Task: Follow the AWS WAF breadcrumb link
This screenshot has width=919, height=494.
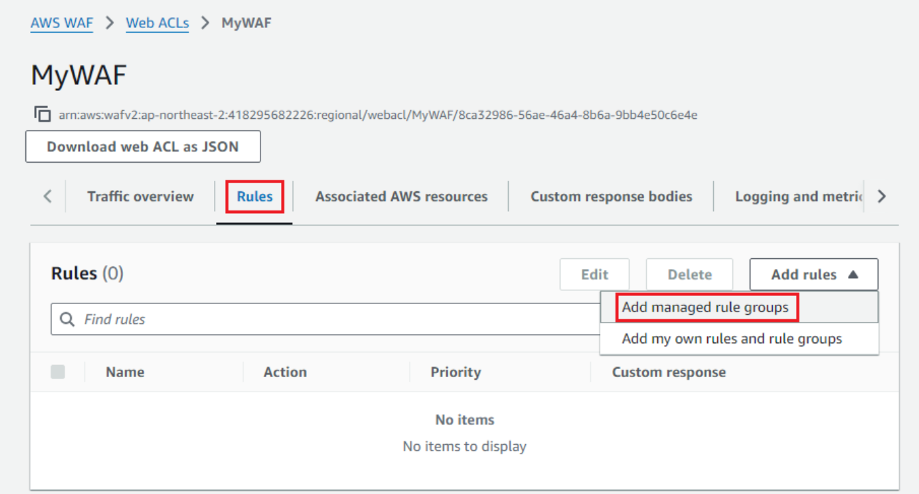Action: pyautogui.click(x=62, y=23)
